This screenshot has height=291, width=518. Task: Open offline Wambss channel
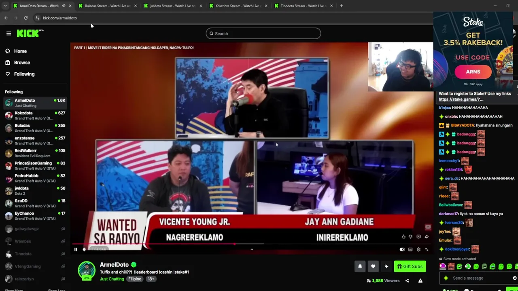coord(35,241)
